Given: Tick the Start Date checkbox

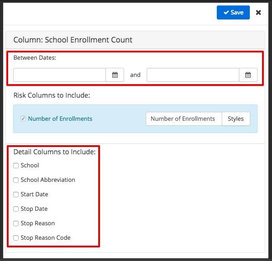Looking at the screenshot, I should (x=16, y=195).
